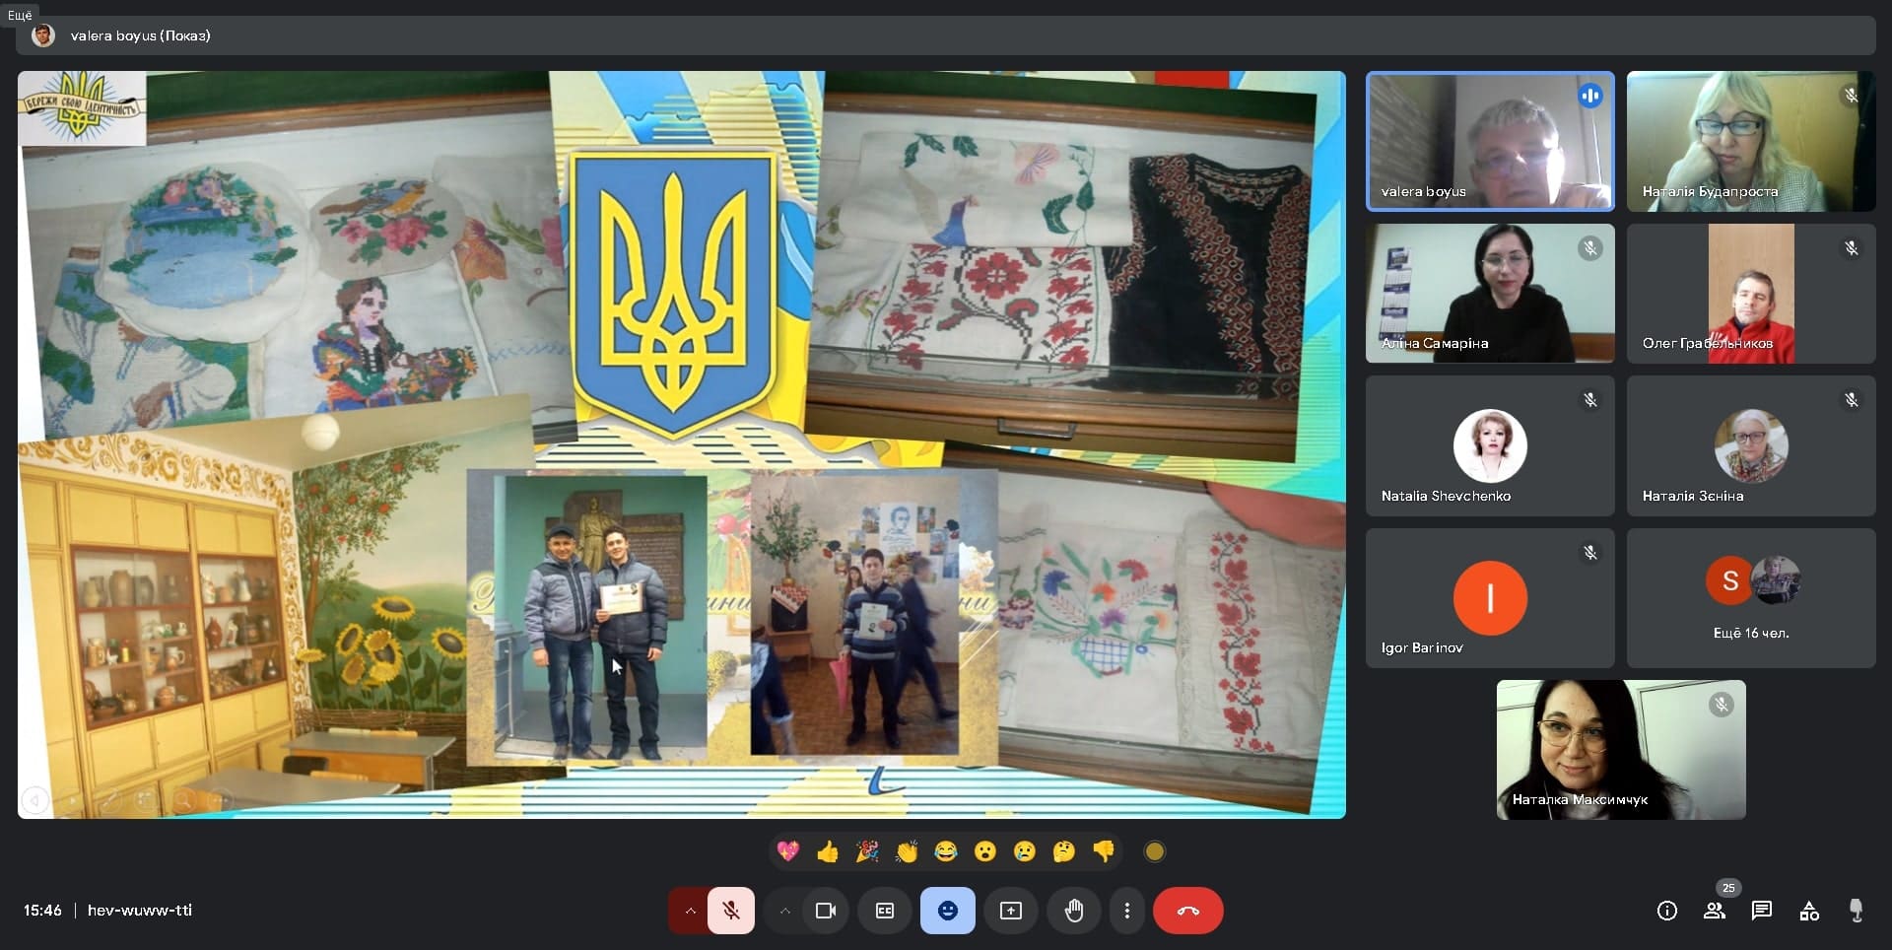The width and height of the screenshot is (1892, 950).
Task: Send the party popper reaction
Action: tap(867, 851)
